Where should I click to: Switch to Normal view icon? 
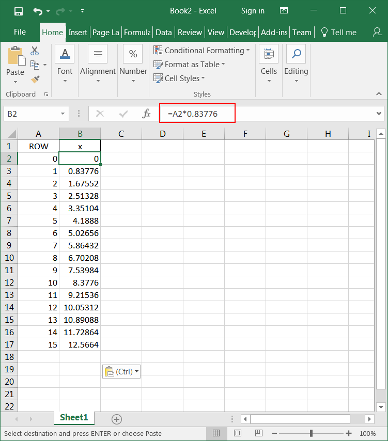216,433
